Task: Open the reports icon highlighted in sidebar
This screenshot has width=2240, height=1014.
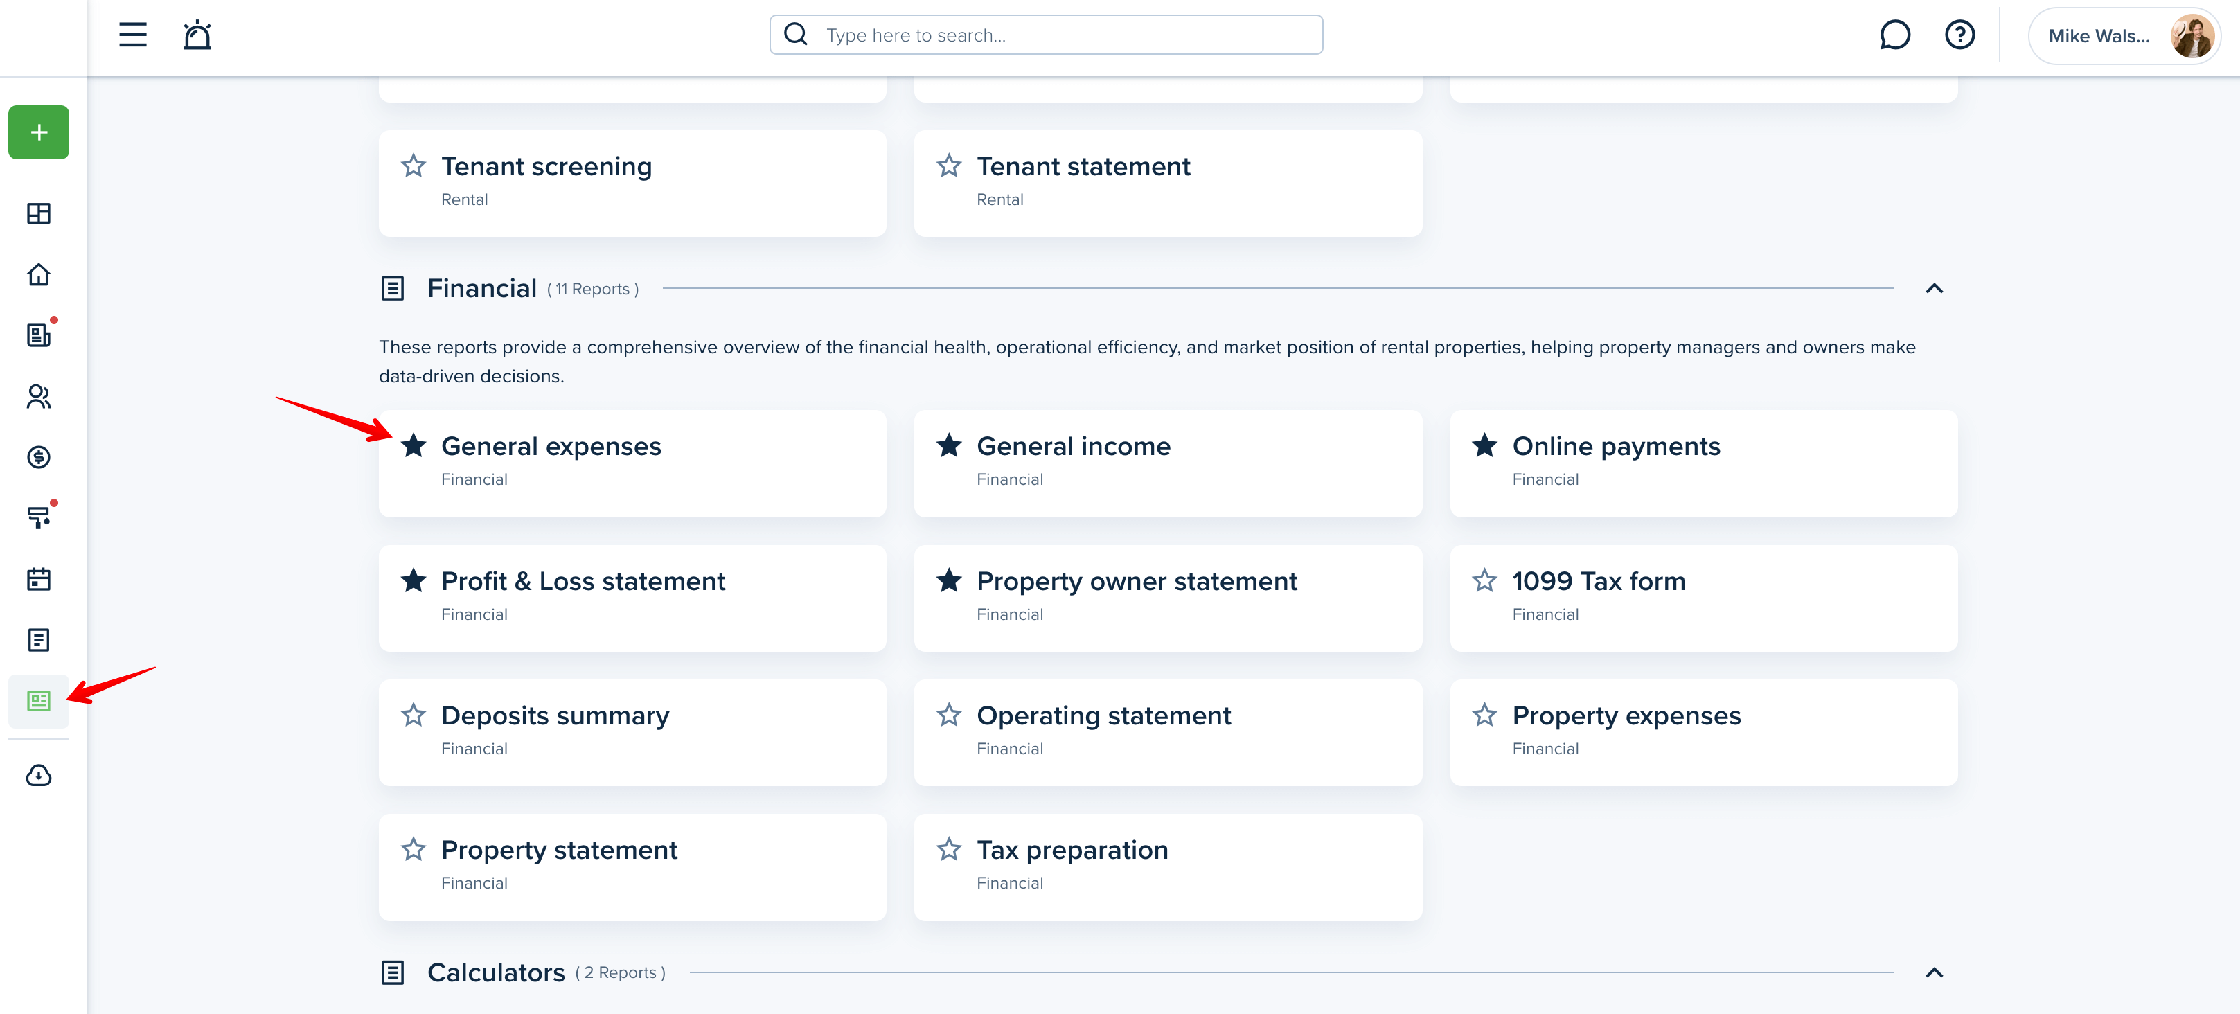Action: pyautogui.click(x=39, y=701)
